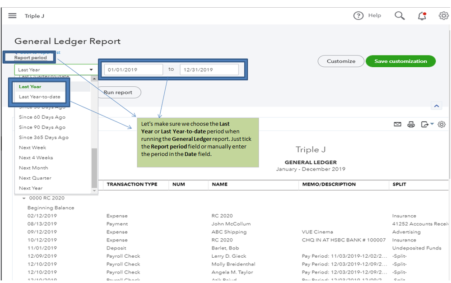Open the export report icon menu
Screen dimensions: 451x283
(427, 125)
